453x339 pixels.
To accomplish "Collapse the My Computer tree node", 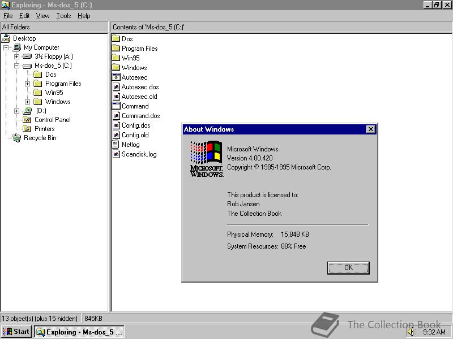I will pyautogui.click(x=6, y=47).
